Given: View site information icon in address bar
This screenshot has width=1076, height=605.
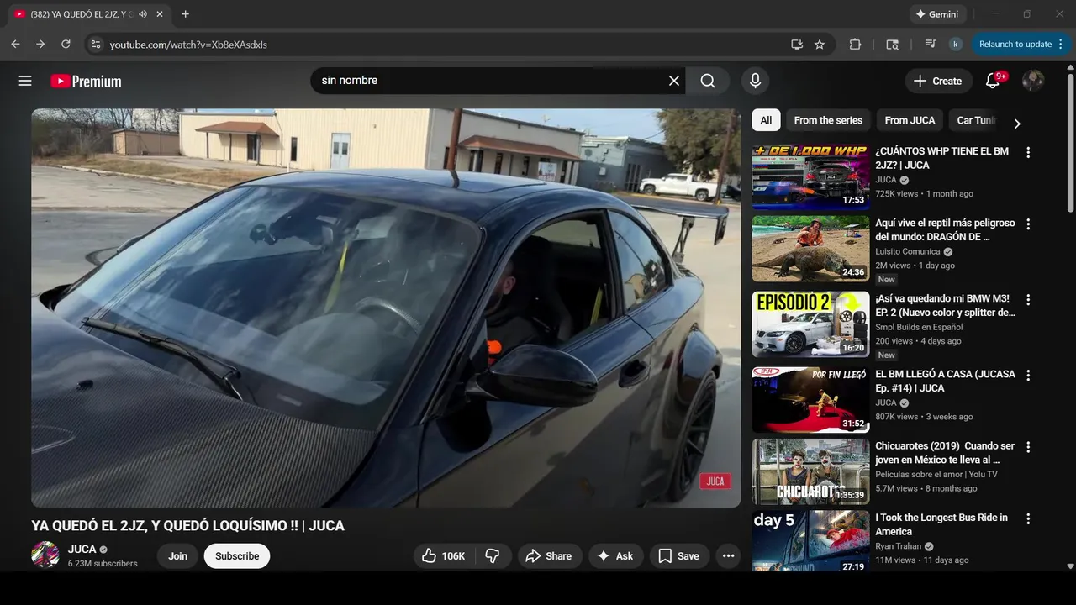Looking at the screenshot, I should coord(96,45).
